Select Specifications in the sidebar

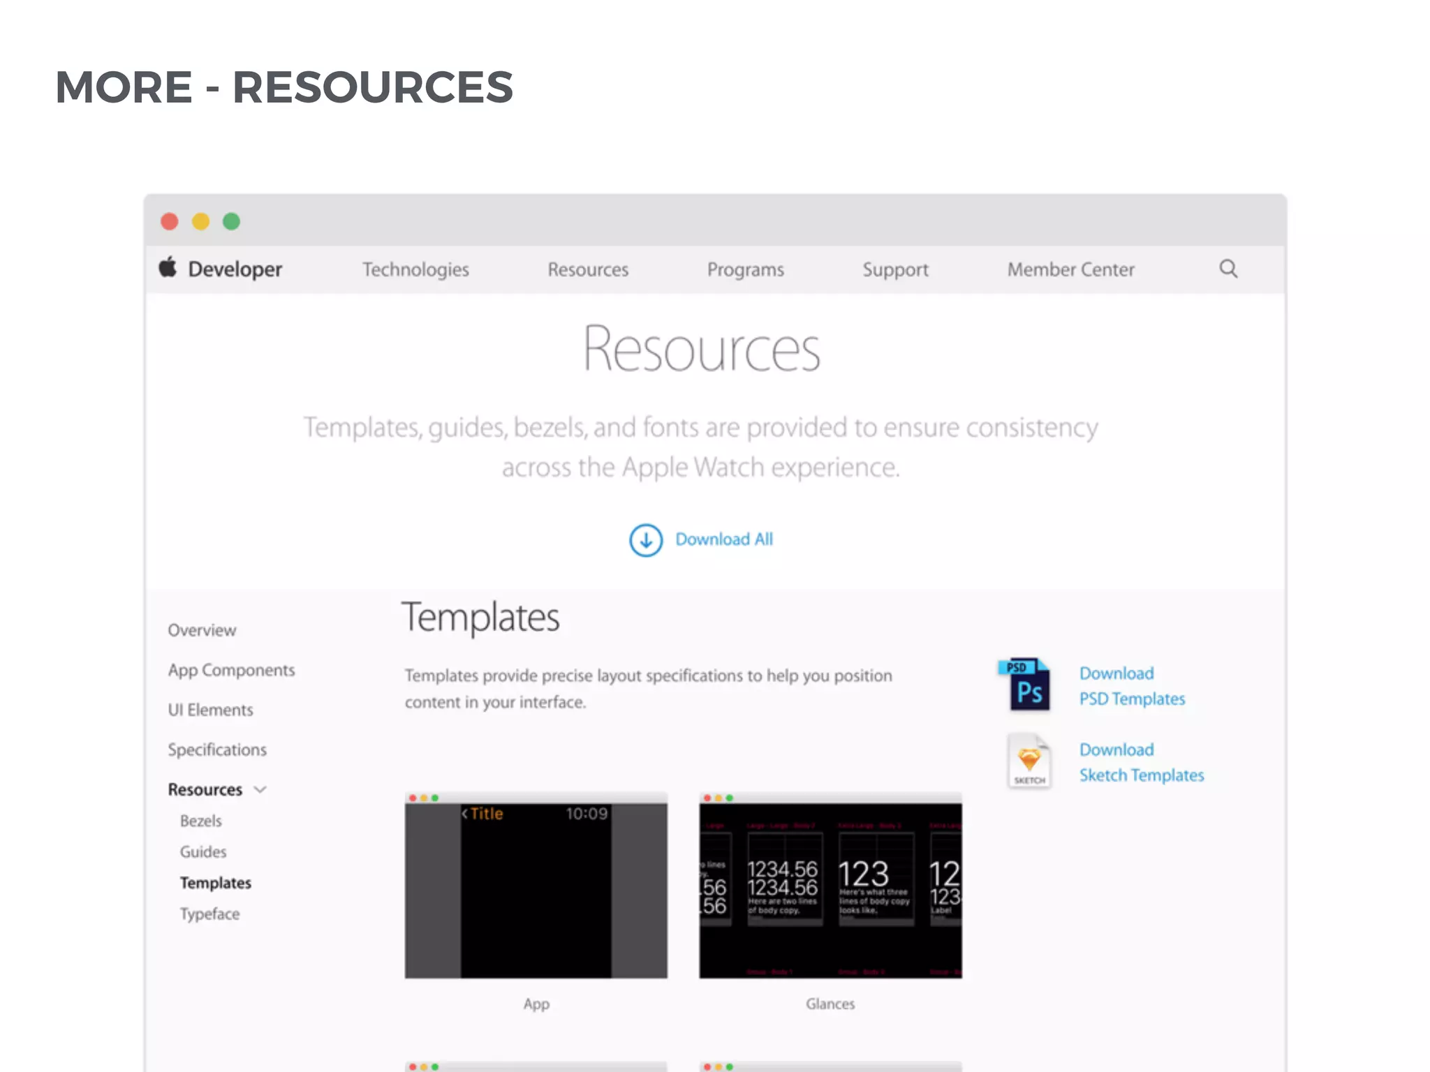(217, 750)
